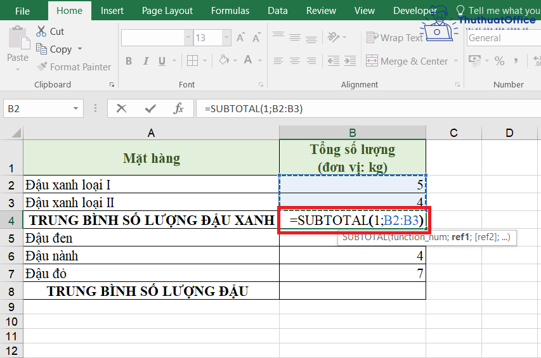541x358 pixels.
Task: Align text right in cell
Action: coord(311,61)
